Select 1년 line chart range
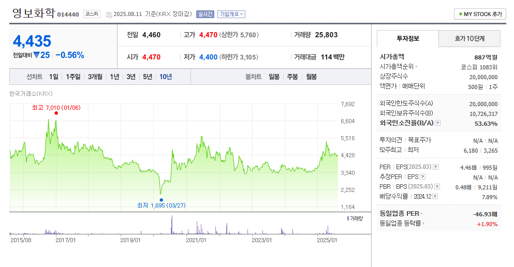 pyautogui.click(x=114, y=77)
